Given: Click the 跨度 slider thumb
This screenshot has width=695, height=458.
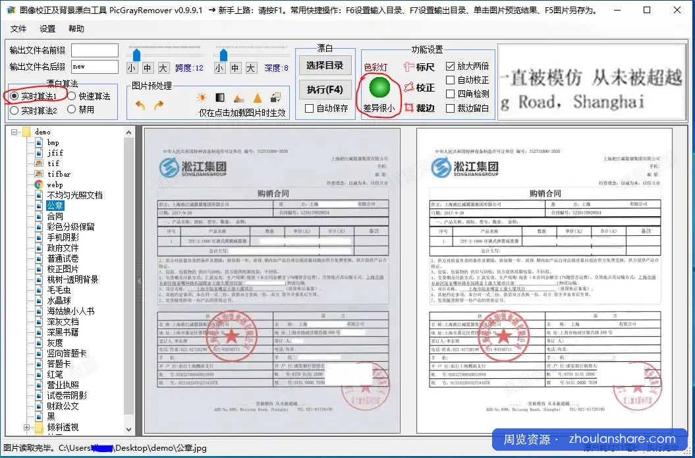Looking at the screenshot, I should pos(136,55).
